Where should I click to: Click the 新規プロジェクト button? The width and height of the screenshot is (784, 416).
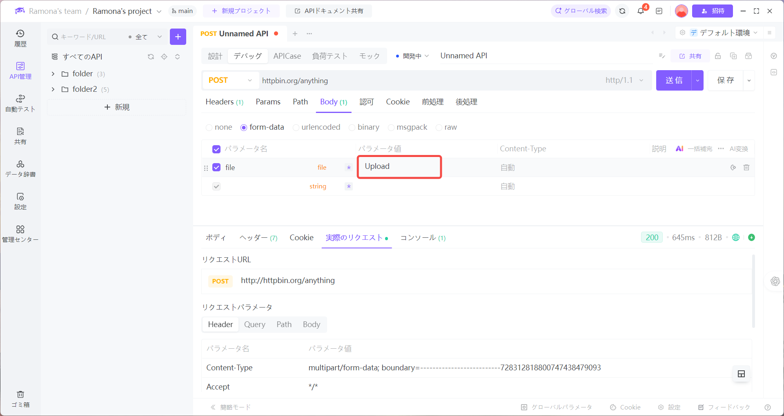point(241,11)
